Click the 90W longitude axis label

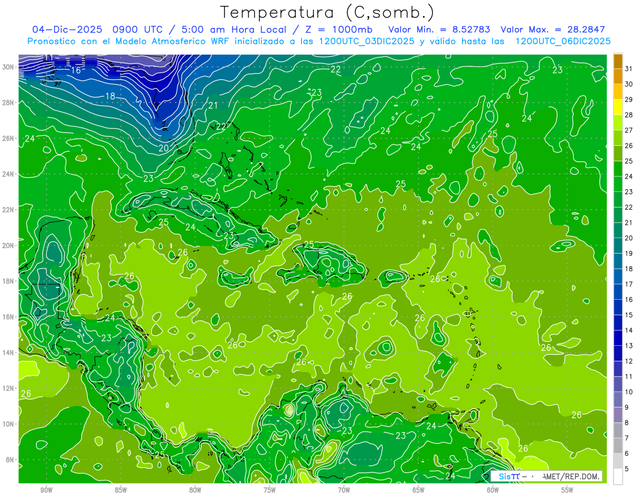click(46, 491)
